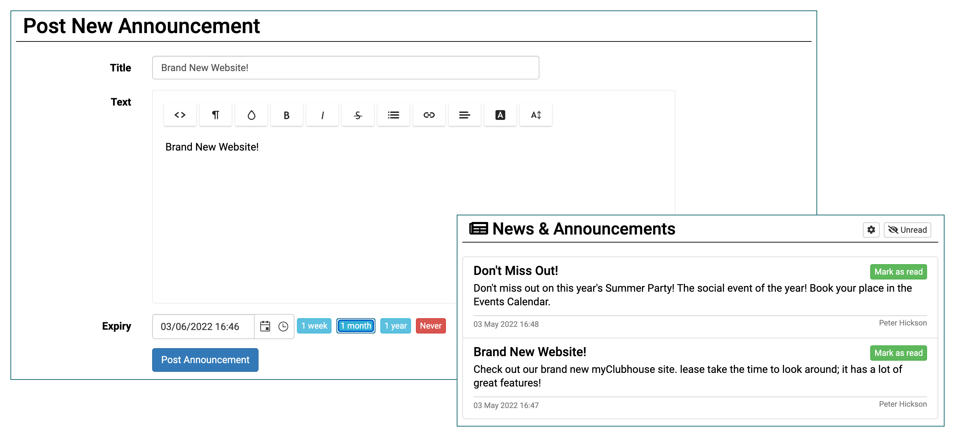
Task: Click the font background A icon
Action: tap(500, 115)
